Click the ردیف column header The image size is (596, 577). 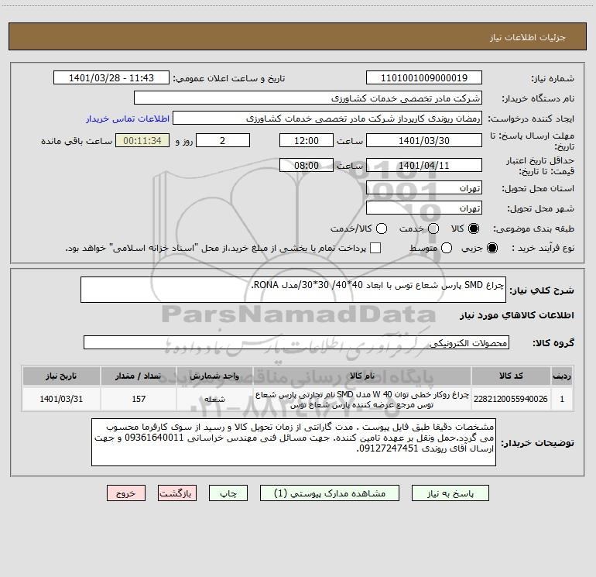pyautogui.click(x=562, y=376)
